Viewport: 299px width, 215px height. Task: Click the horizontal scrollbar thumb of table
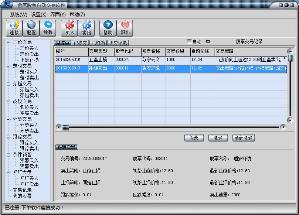pos(66,127)
